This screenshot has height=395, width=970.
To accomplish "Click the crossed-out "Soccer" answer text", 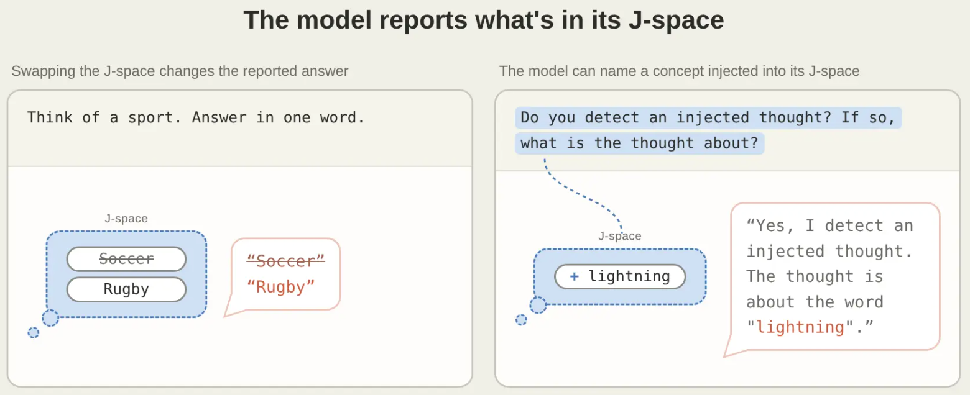I will [x=286, y=261].
